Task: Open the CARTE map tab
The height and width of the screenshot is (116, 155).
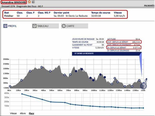Action: [x=68, y=26]
